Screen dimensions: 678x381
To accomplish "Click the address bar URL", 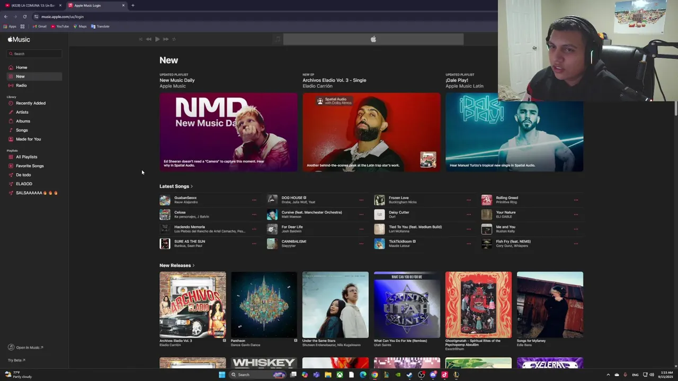I will pos(63,16).
